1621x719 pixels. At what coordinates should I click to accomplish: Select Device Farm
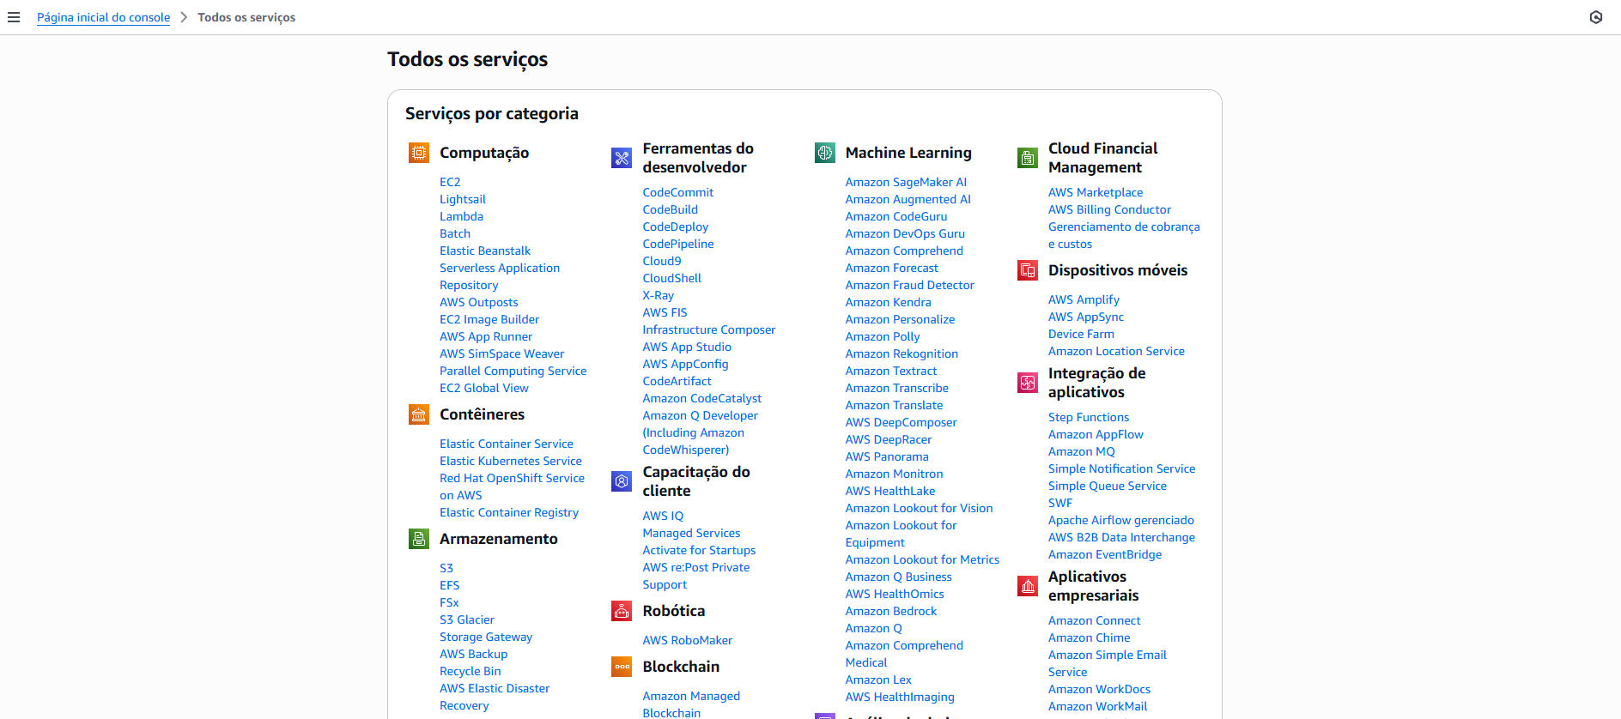point(1081,334)
